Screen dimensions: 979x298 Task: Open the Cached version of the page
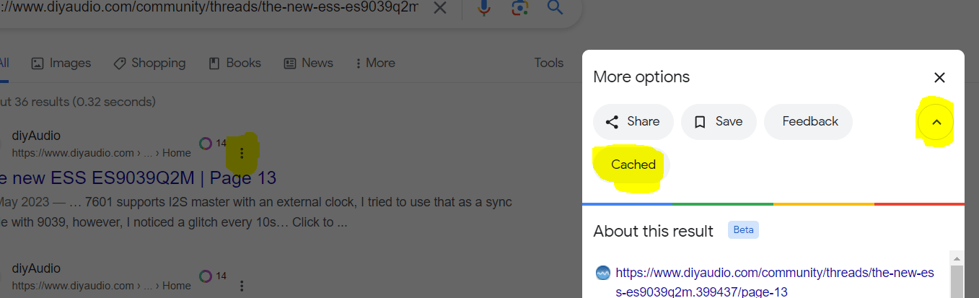pos(633,165)
